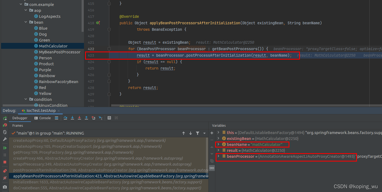
Task: Collapse the aop package folder
Action: click(x=26, y=10)
